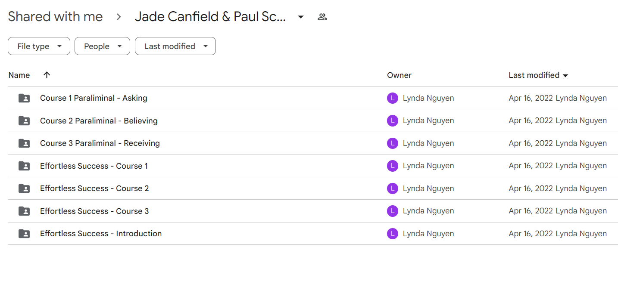Click Apr 16, 2022 date in Effortless Success - Course 1 row

[531, 166]
